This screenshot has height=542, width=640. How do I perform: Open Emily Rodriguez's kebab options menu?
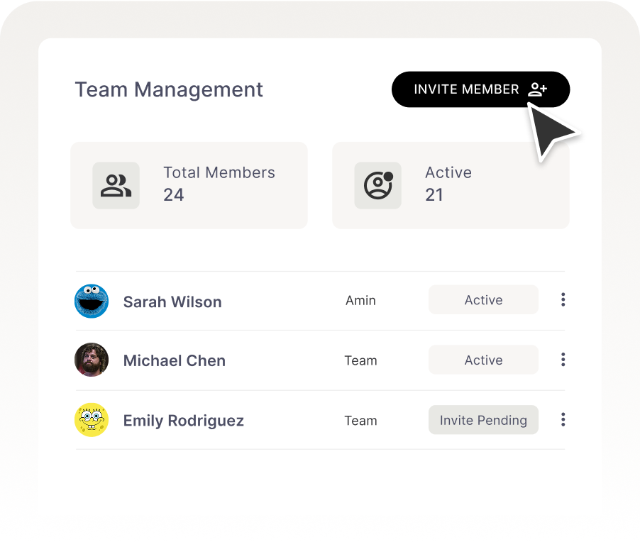click(563, 420)
